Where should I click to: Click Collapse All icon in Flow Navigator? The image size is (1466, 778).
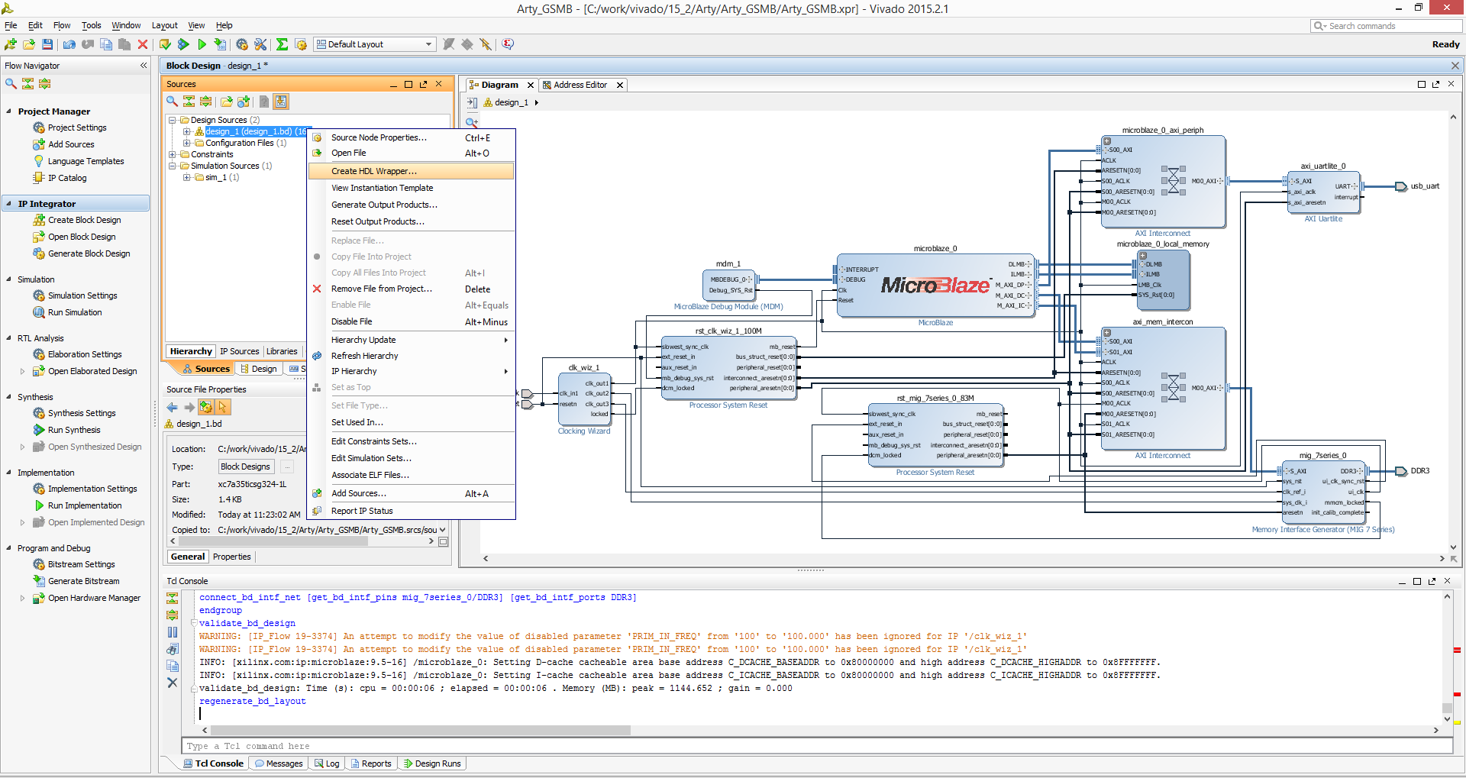[27, 83]
